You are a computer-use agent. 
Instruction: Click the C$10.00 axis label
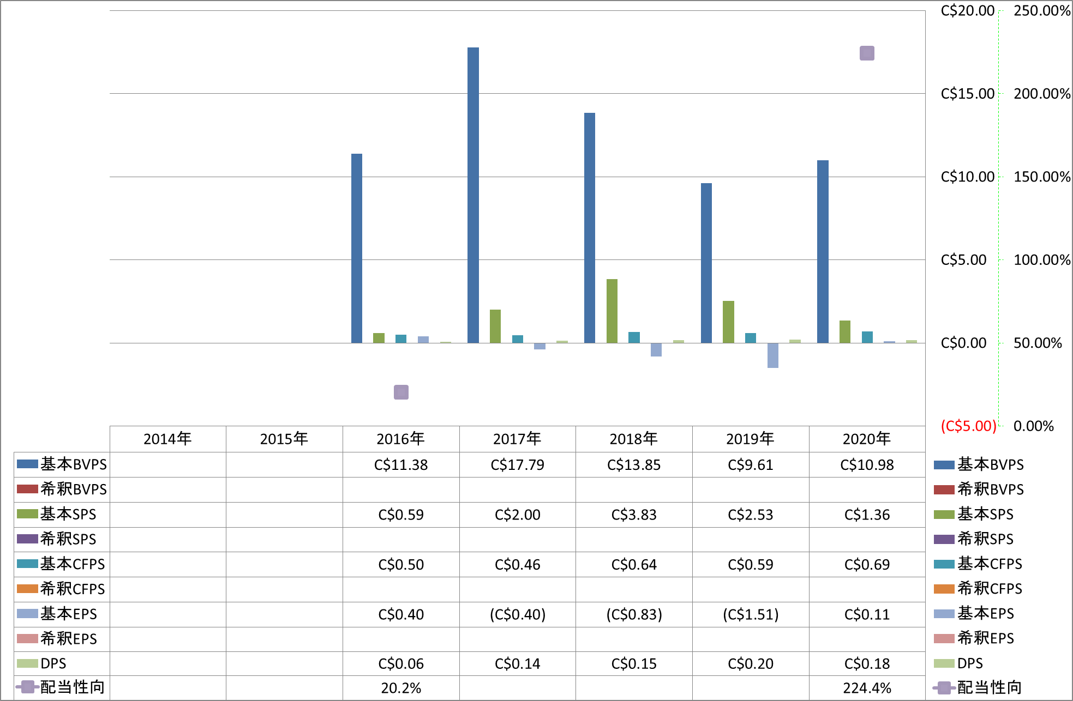click(x=968, y=177)
